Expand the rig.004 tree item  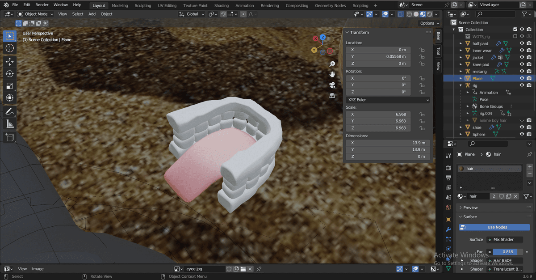pyautogui.click(x=468, y=114)
